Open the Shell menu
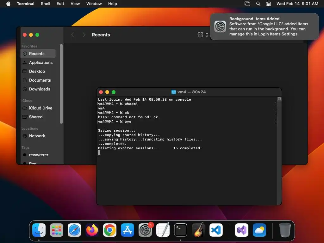The image size is (324, 243). click(46, 3)
